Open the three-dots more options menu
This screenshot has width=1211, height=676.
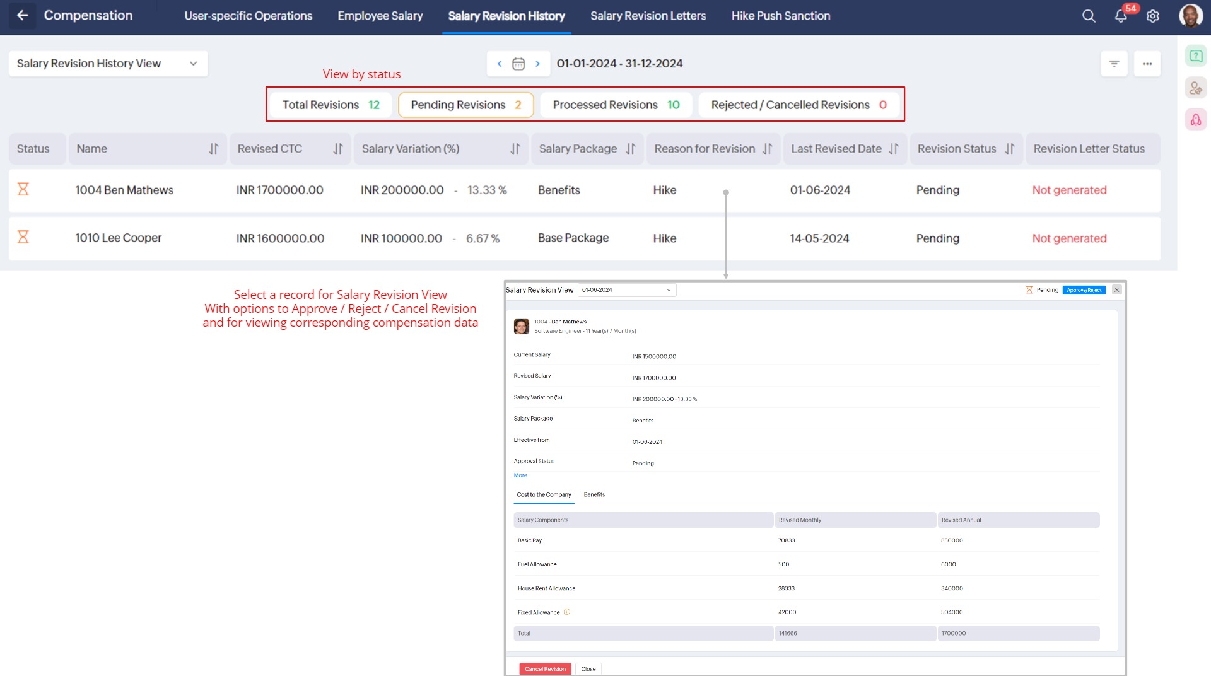(x=1147, y=64)
